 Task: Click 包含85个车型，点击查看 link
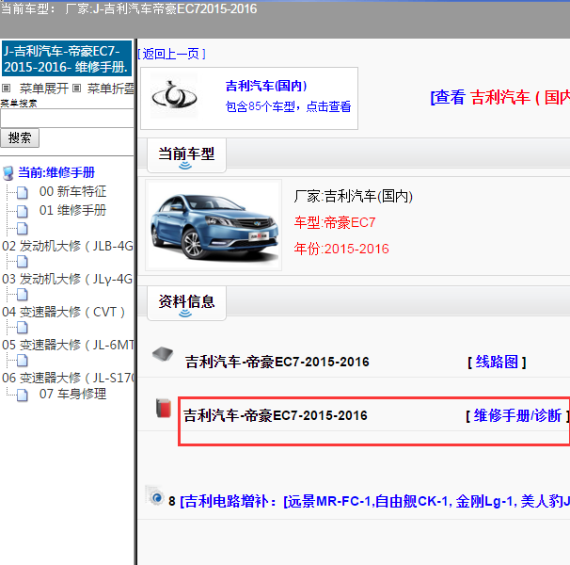pos(288,106)
